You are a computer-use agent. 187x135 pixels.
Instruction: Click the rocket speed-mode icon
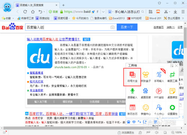[93, 12]
